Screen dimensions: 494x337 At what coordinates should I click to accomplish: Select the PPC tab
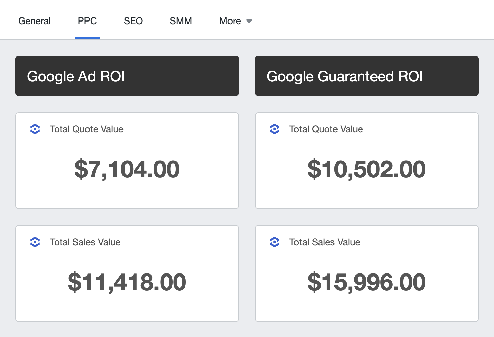(x=87, y=21)
